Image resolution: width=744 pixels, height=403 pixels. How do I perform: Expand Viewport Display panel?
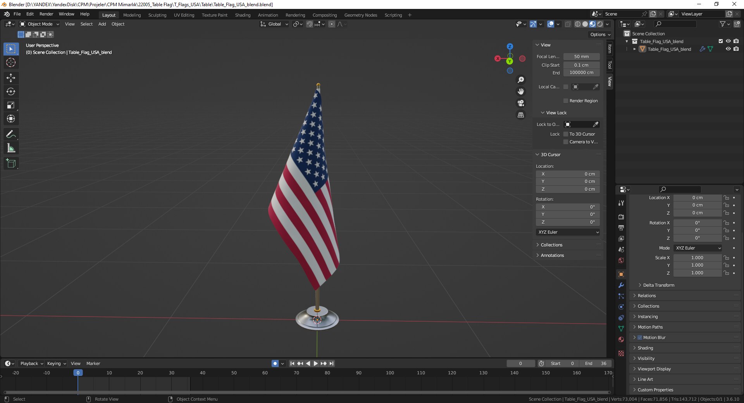(x=654, y=369)
